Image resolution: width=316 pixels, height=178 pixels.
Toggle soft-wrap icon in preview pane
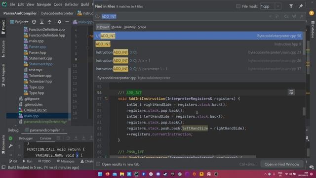(x=291, y=92)
